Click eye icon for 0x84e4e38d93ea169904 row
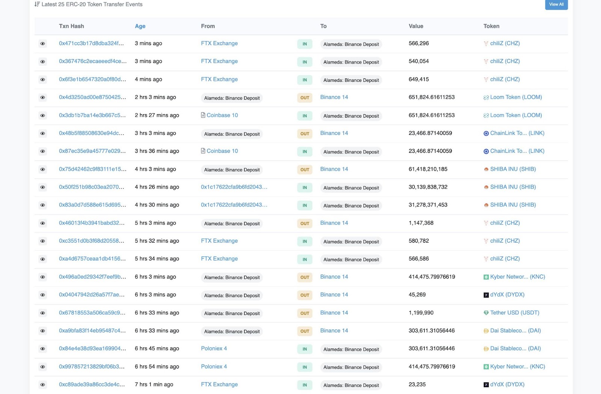 pyautogui.click(x=42, y=349)
